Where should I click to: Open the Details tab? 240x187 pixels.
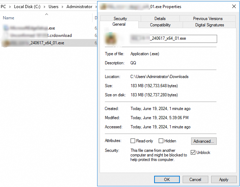click(x=160, y=19)
